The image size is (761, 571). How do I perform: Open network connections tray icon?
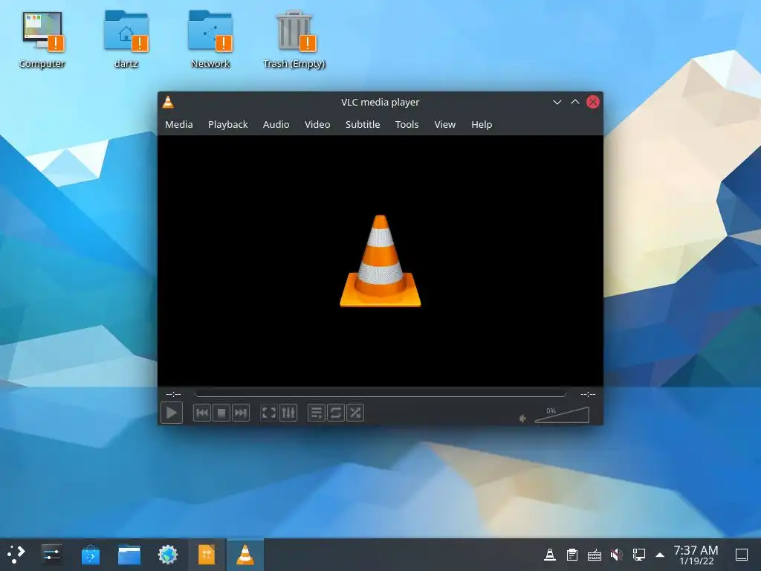pos(638,555)
